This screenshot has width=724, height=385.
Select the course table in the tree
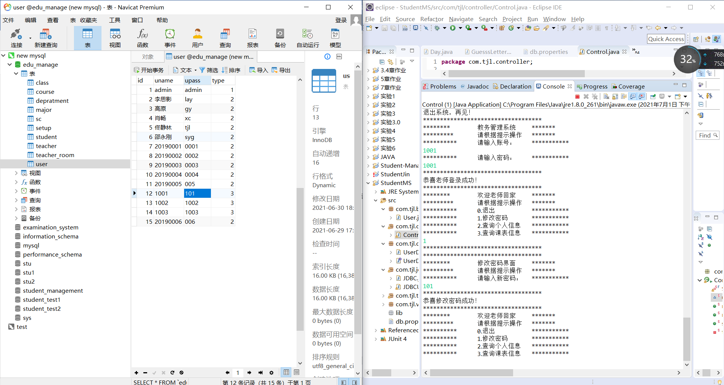click(x=45, y=92)
